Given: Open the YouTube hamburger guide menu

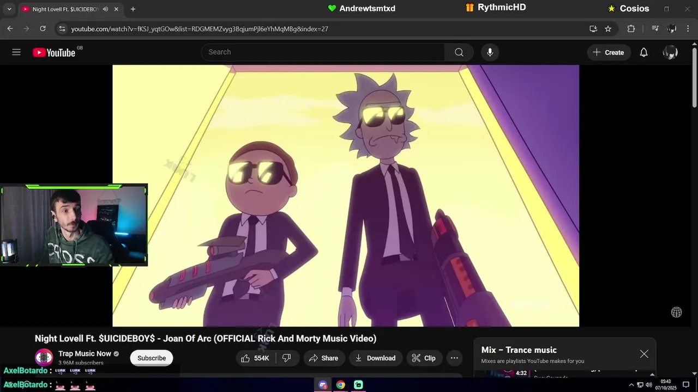Looking at the screenshot, I should tap(16, 52).
